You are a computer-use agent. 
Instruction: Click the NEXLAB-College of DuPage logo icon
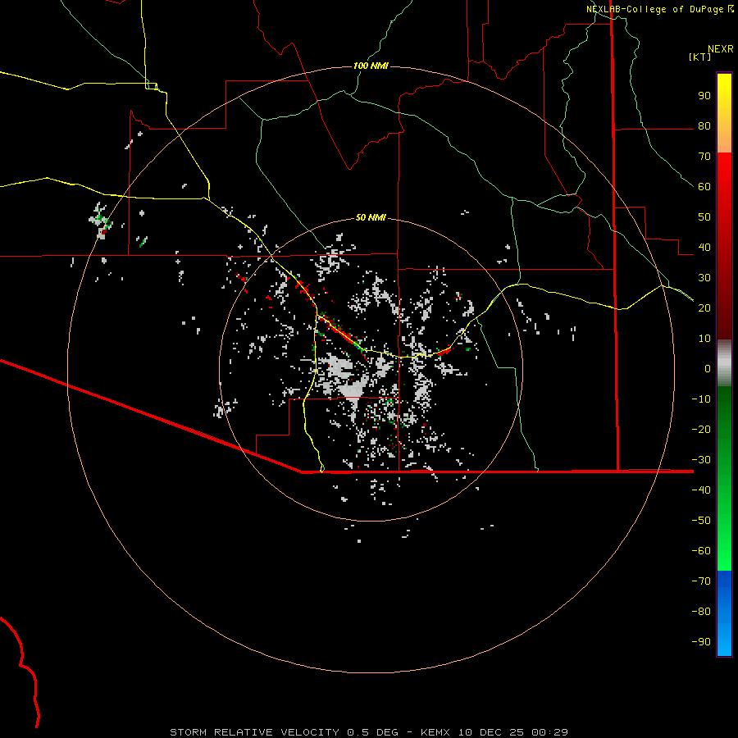pos(730,9)
